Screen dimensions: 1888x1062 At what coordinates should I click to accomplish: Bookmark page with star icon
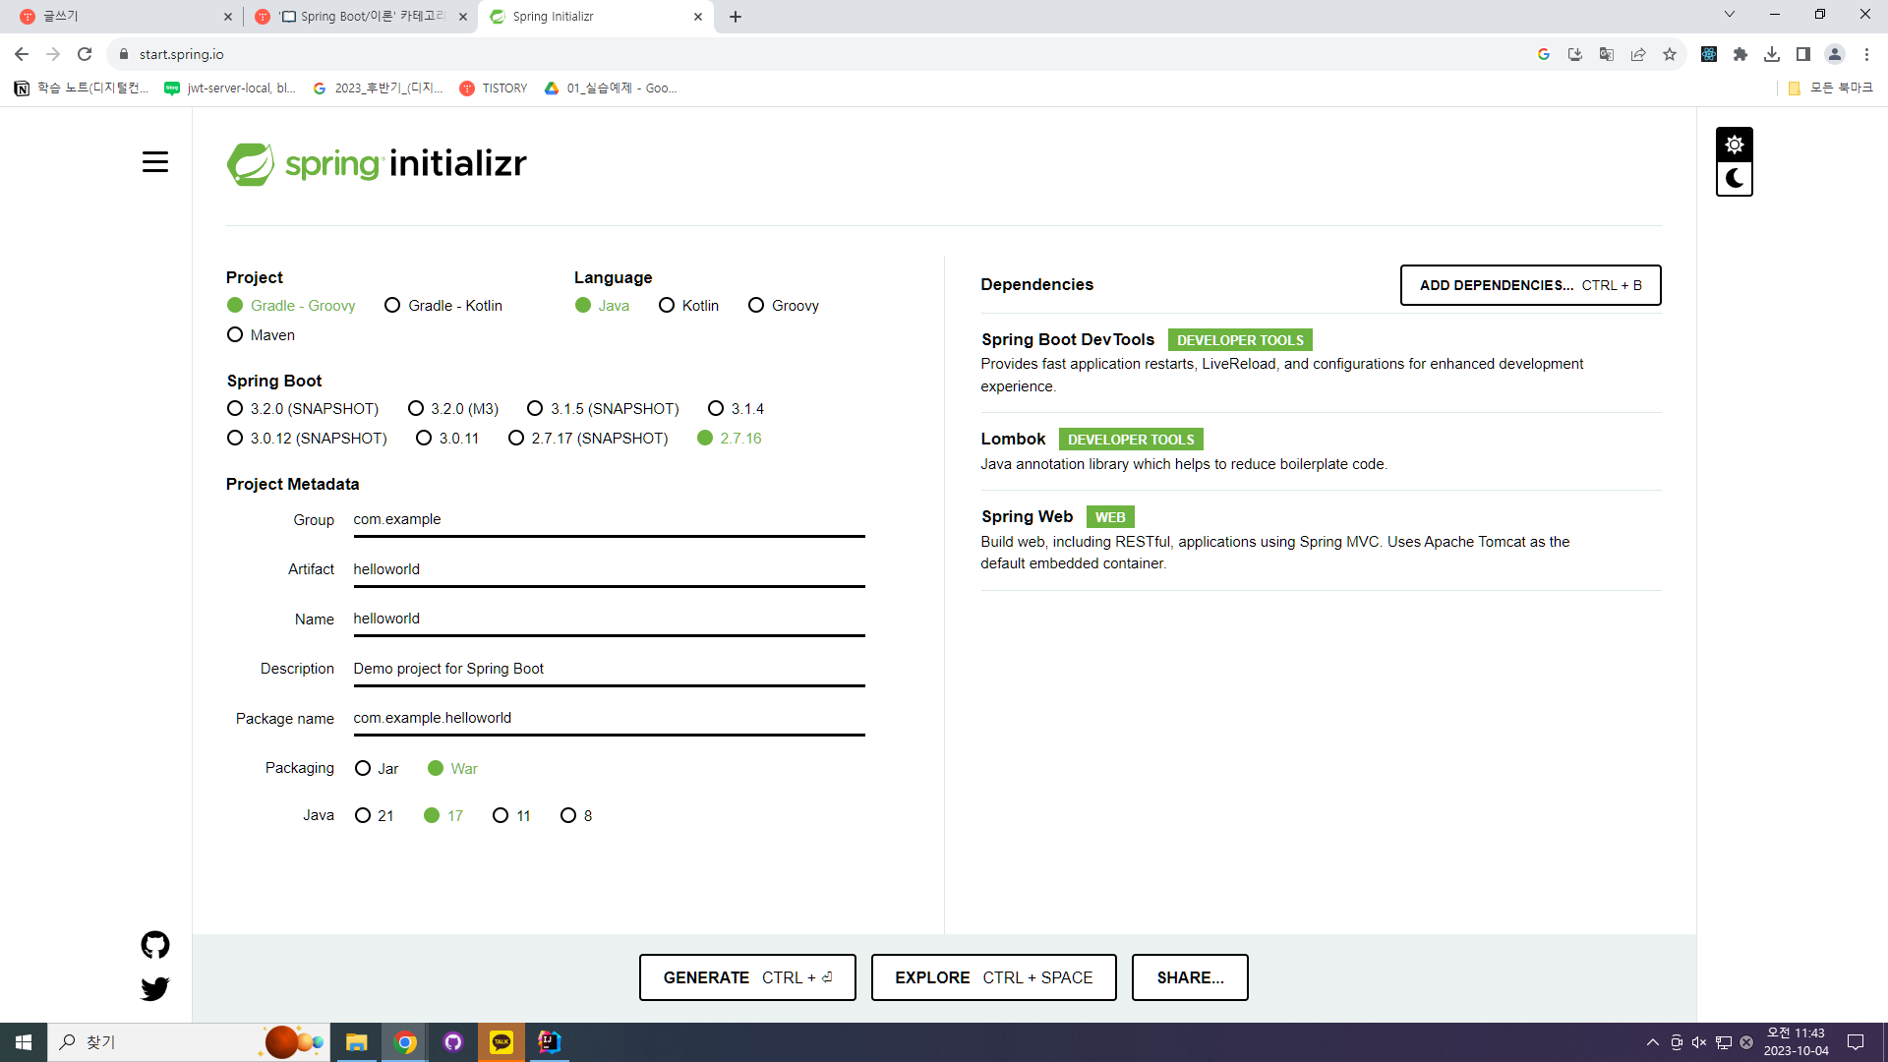(x=1670, y=54)
